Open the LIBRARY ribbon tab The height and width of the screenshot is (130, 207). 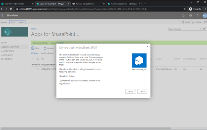point(21,22)
